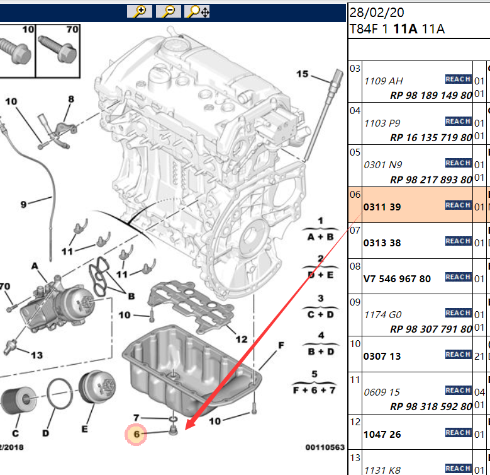Click kit 3 composition C + D
The width and height of the screenshot is (490, 475).
tap(320, 314)
